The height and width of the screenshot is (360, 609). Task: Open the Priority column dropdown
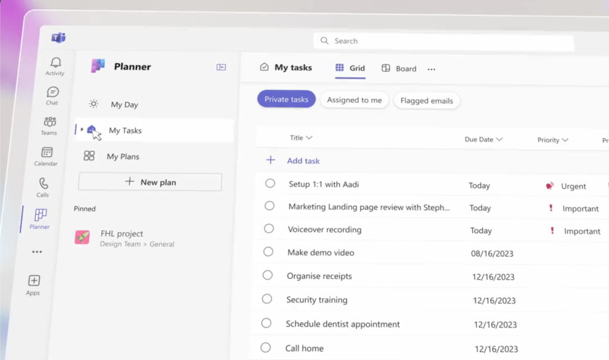tap(564, 140)
